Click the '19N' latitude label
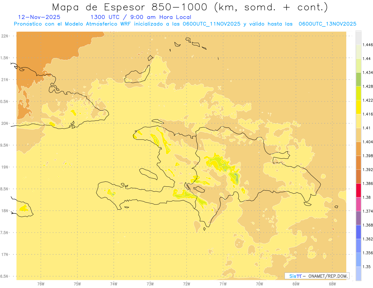 click(4, 167)
